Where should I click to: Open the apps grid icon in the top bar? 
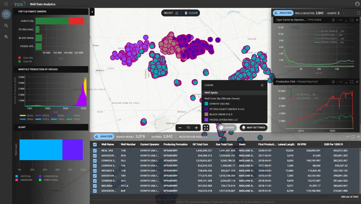coord(6,4)
